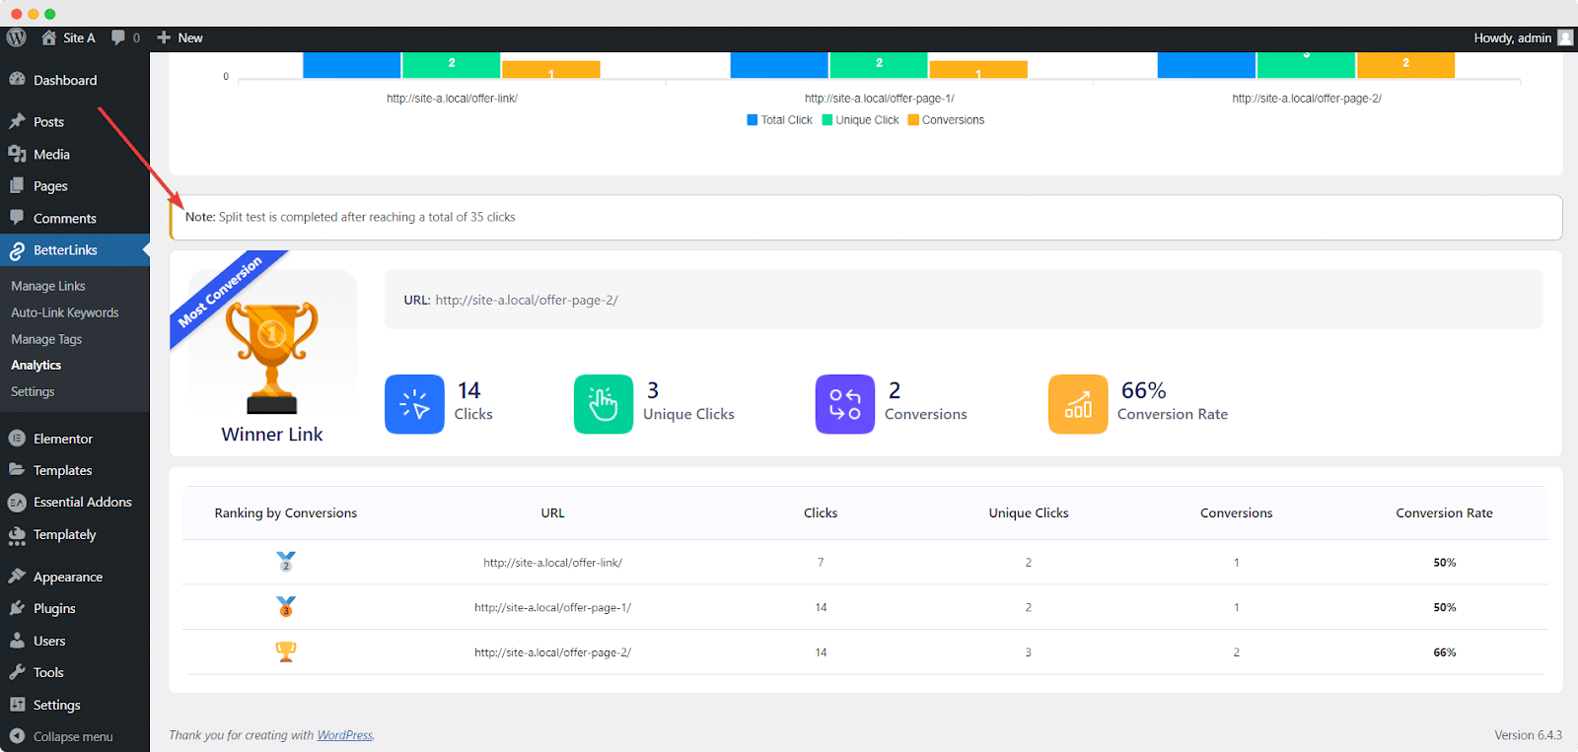The height and width of the screenshot is (752, 1578).
Task: Open Plugins in the sidebar
Action: click(x=54, y=608)
